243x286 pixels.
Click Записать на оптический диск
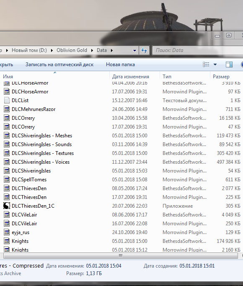[x=59, y=64]
